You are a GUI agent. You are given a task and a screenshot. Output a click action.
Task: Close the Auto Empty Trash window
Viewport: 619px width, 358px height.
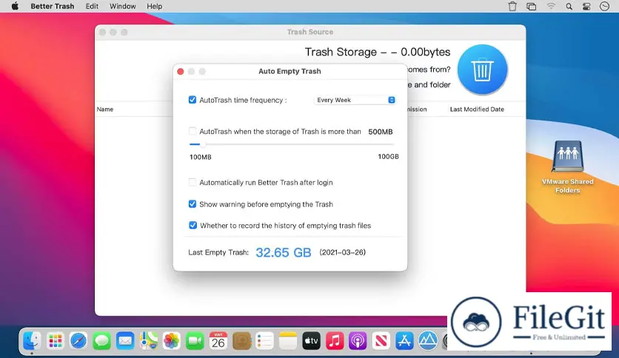[x=181, y=71]
